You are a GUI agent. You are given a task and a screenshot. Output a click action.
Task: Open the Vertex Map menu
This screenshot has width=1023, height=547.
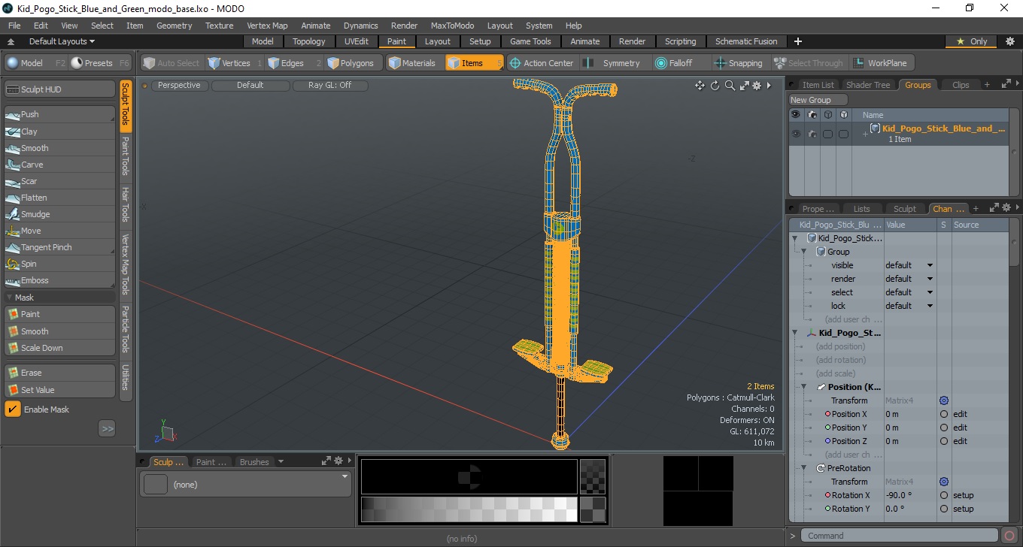tap(267, 26)
